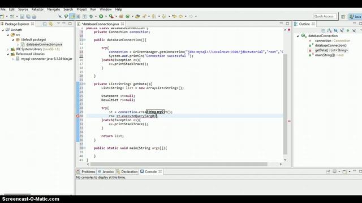362x203 pixels.
Task: Select databaseConnection.java in Package Explorer
Action: coord(44,45)
